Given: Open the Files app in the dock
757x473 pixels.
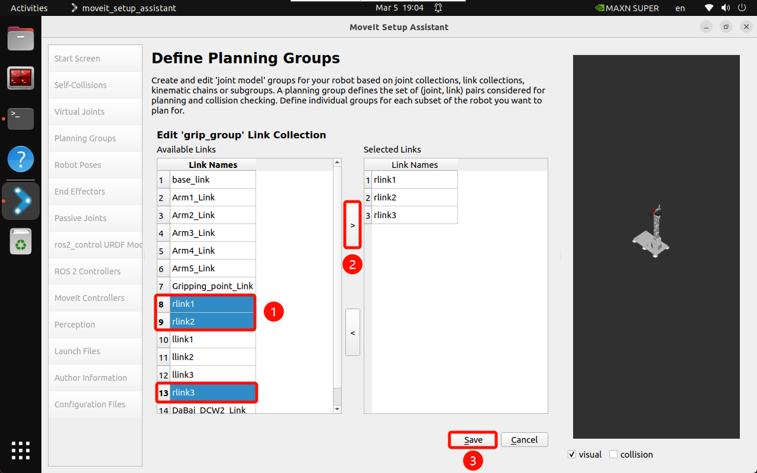Looking at the screenshot, I should (x=21, y=39).
